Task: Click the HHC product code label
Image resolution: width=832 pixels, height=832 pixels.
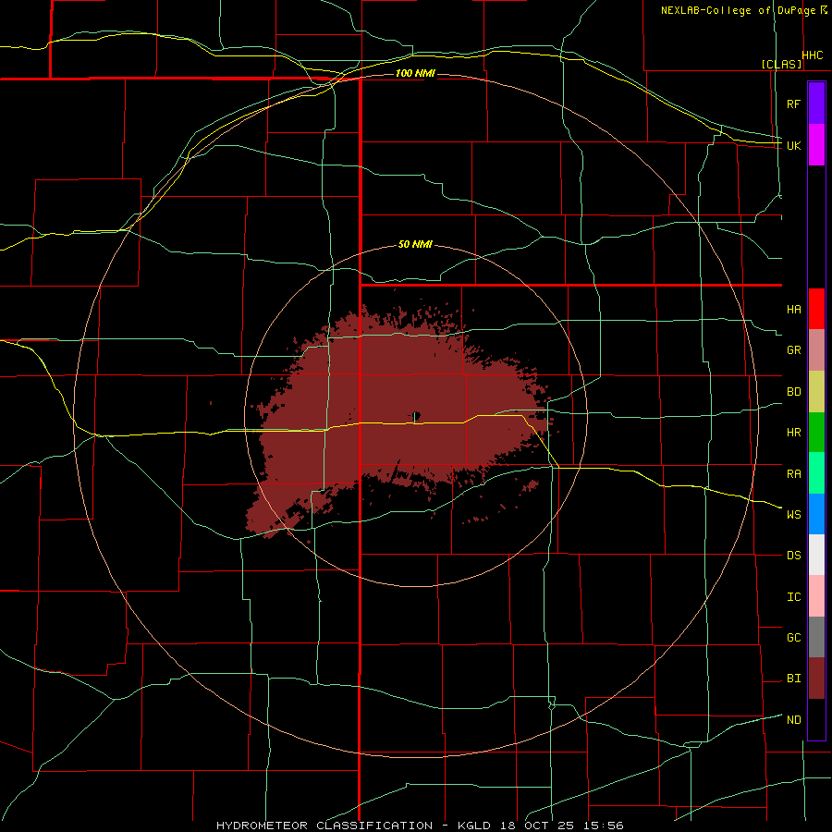Action: 812,55
